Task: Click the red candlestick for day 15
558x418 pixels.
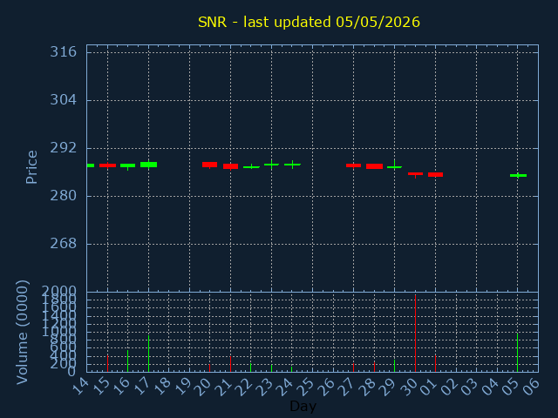Action: [107, 165]
